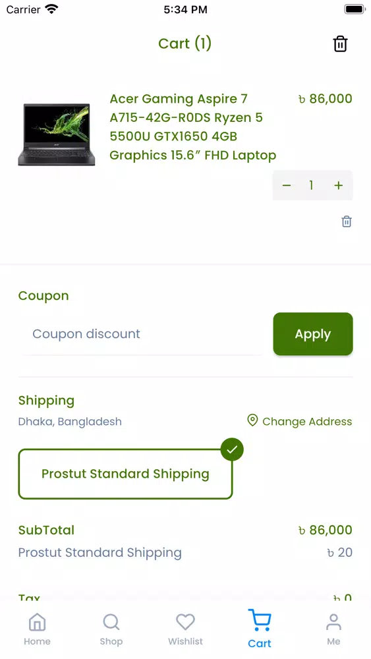Increase quantity with the plus button

[338, 185]
